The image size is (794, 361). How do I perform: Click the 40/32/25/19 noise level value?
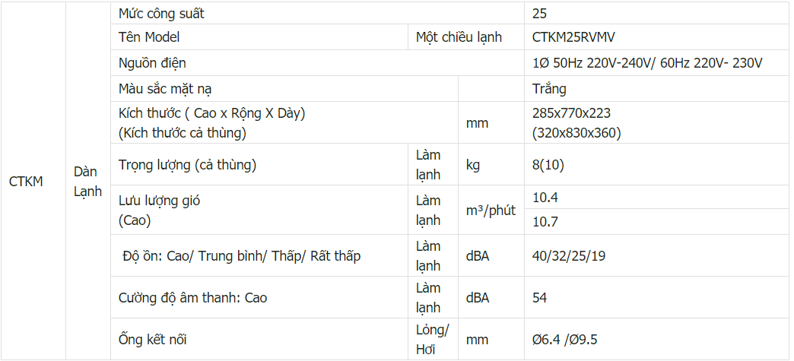(570, 256)
